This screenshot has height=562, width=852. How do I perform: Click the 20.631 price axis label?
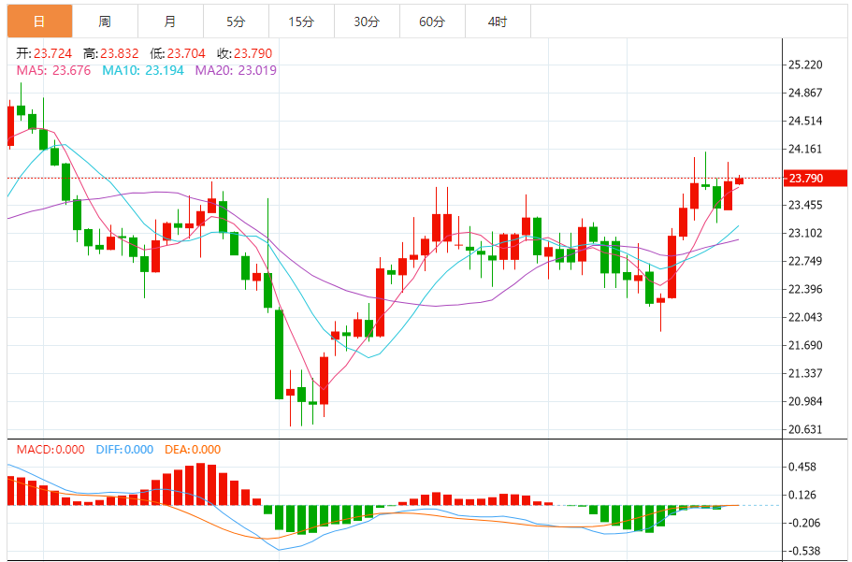point(805,429)
